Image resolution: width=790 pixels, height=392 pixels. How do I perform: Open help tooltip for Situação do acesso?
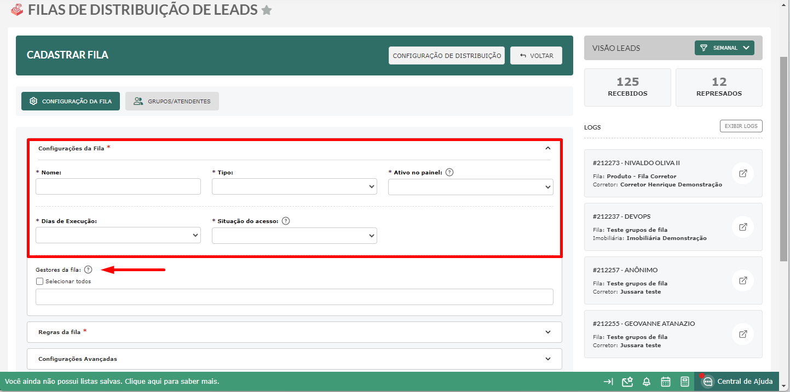[286, 221]
